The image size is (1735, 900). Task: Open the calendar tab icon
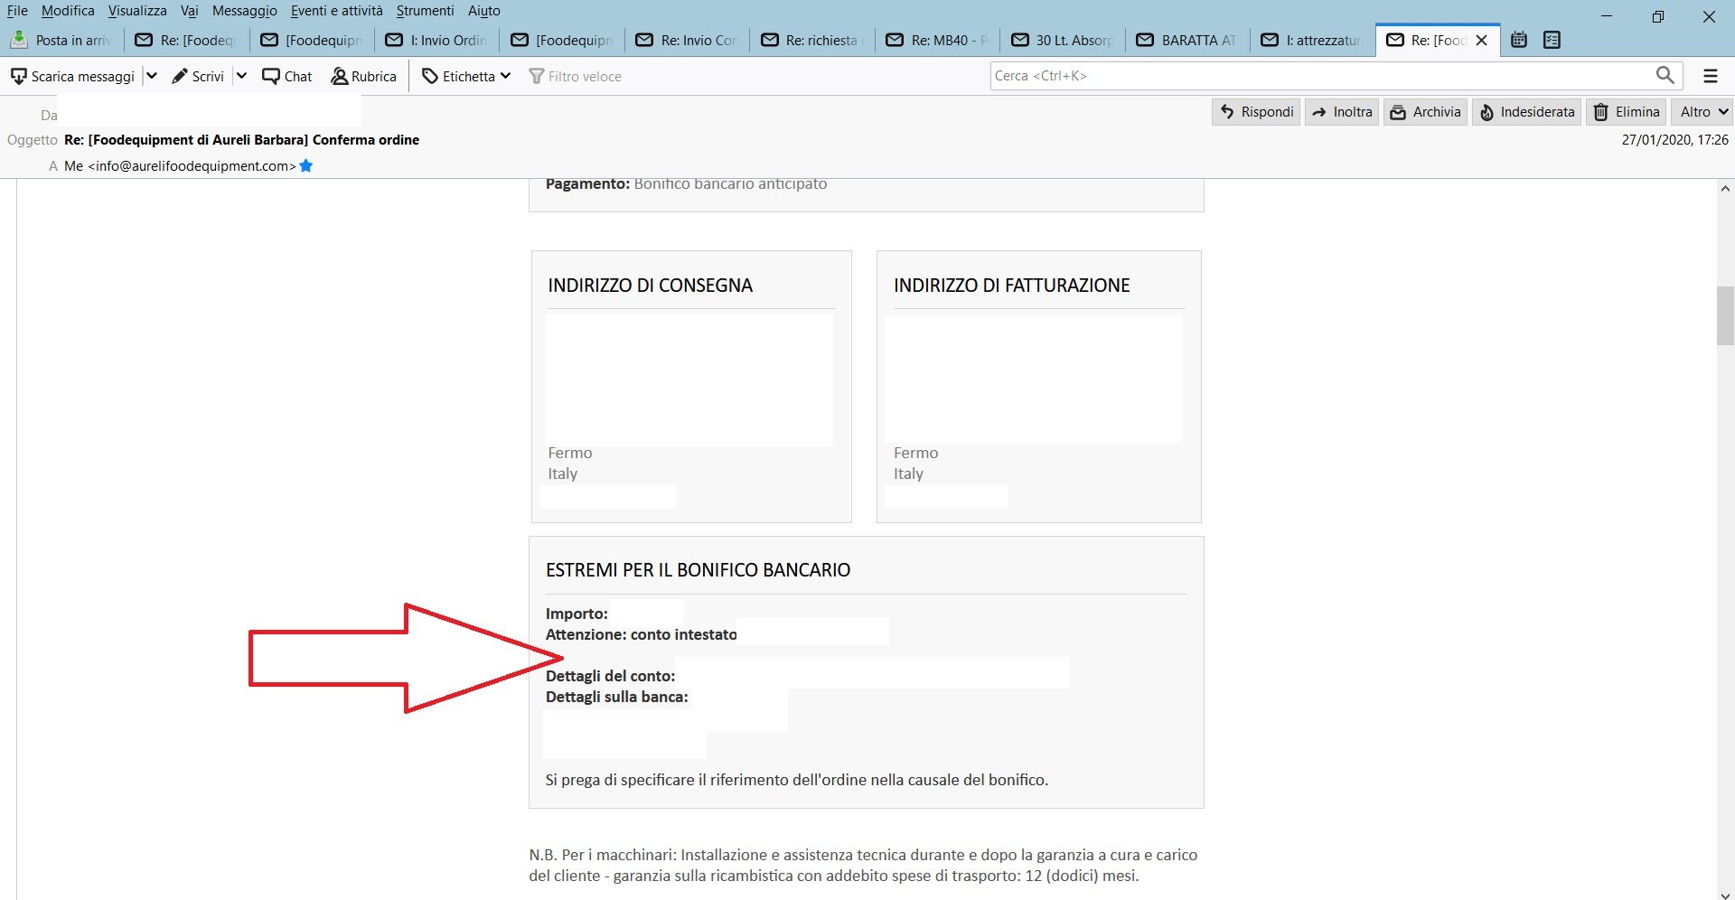1519,40
